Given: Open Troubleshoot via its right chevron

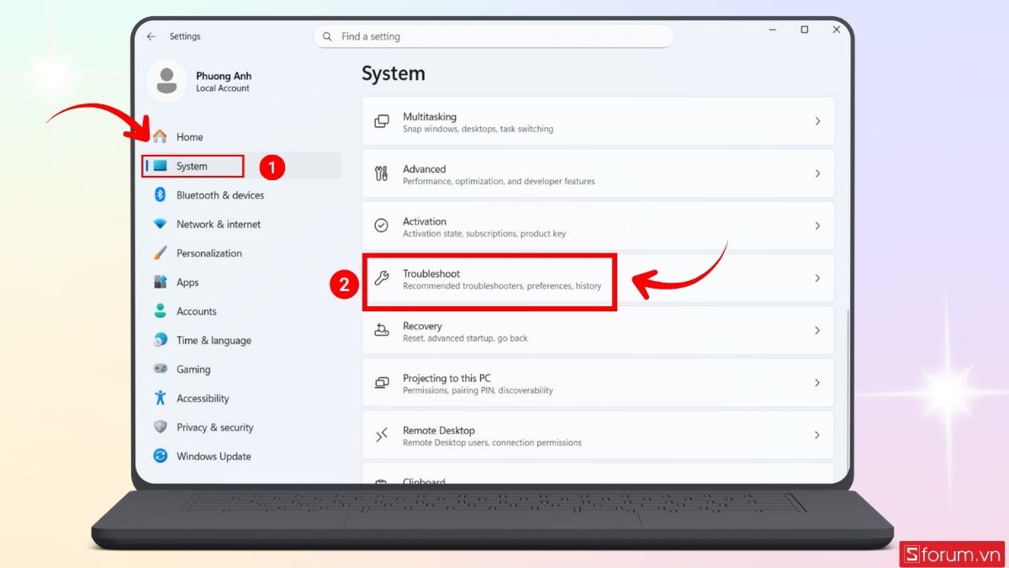Looking at the screenshot, I should tap(817, 278).
